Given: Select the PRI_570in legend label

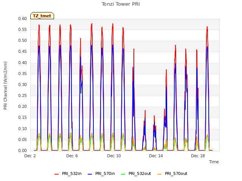Looking at the screenshot, I should [x=105, y=173].
